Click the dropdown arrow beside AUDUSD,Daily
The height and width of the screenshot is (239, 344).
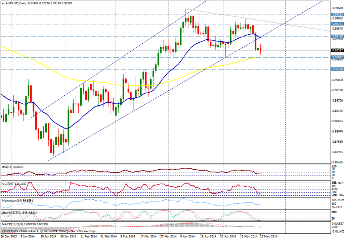(x=3, y=3)
